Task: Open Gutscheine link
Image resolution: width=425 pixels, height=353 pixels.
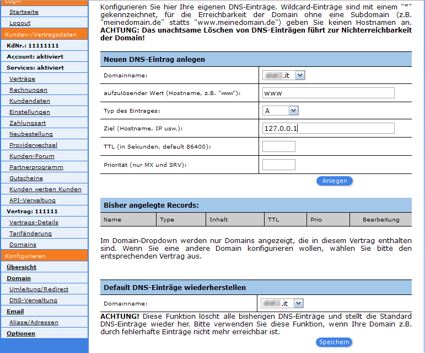Action: tap(26, 178)
